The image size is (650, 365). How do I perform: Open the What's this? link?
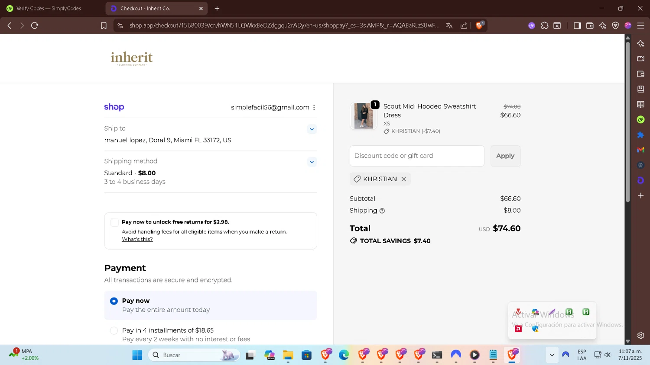137,239
